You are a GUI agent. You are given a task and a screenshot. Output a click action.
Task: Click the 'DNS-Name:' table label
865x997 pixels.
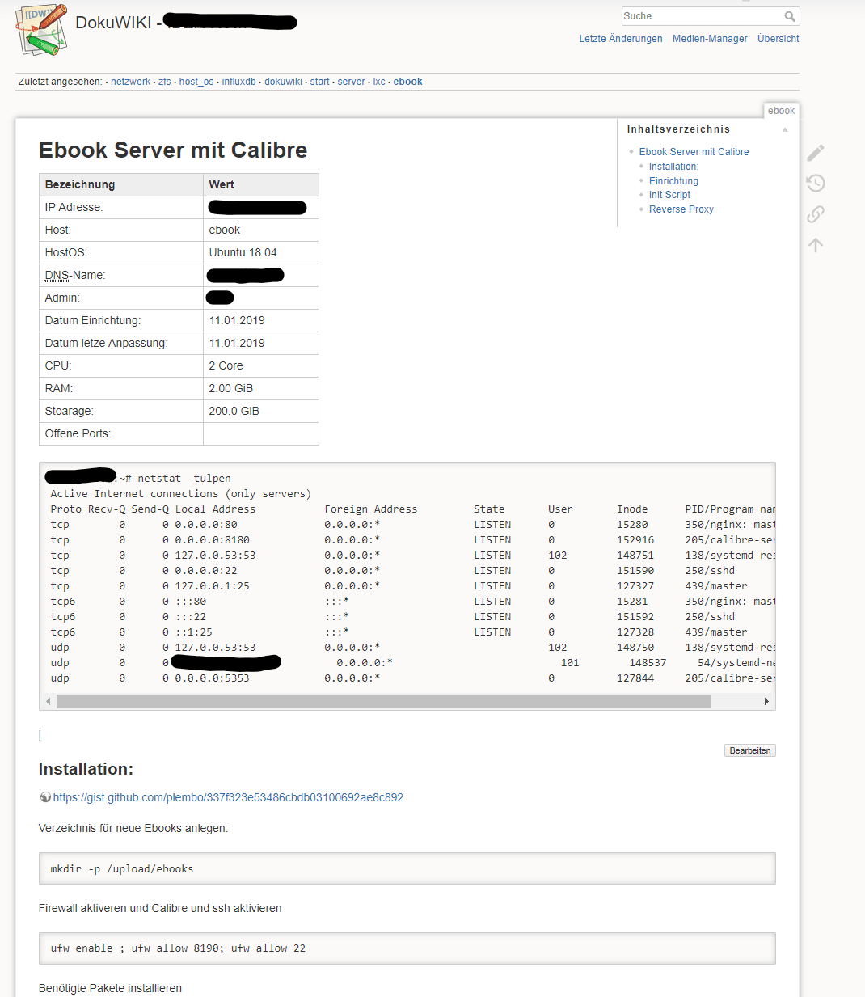pyautogui.click(x=75, y=275)
